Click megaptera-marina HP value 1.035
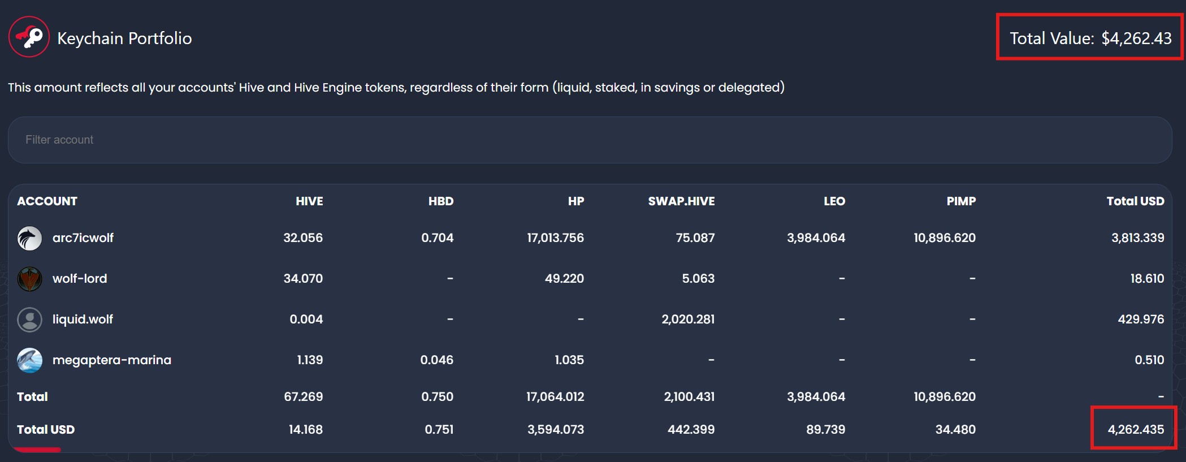 pos(569,360)
